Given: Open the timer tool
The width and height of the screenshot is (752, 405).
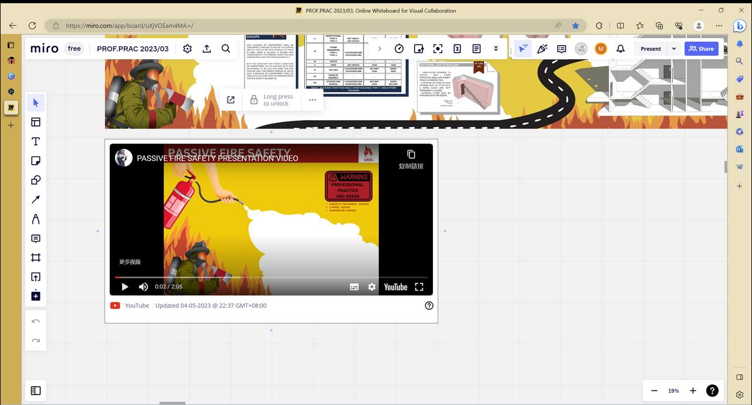Looking at the screenshot, I should coord(399,49).
